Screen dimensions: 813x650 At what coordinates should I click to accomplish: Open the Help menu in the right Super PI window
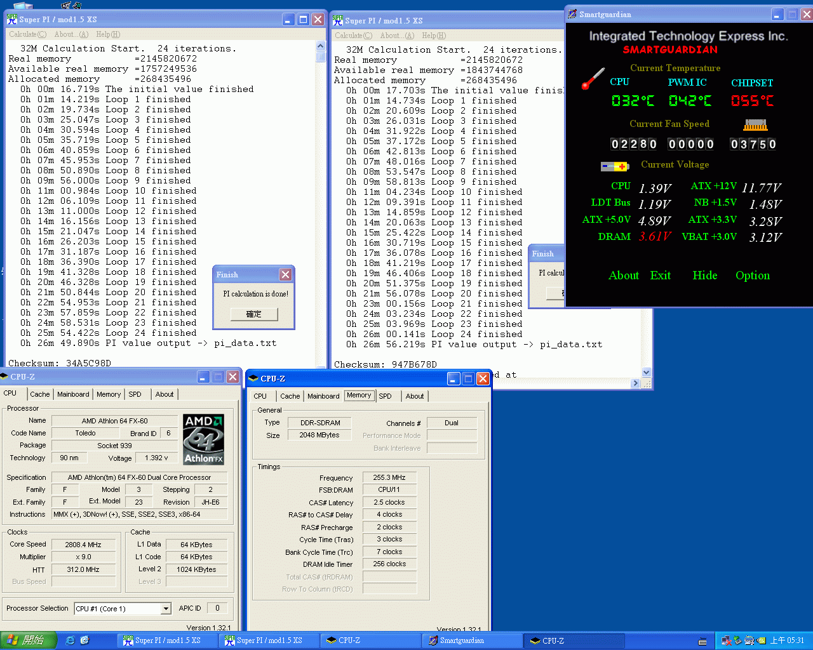[434, 36]
